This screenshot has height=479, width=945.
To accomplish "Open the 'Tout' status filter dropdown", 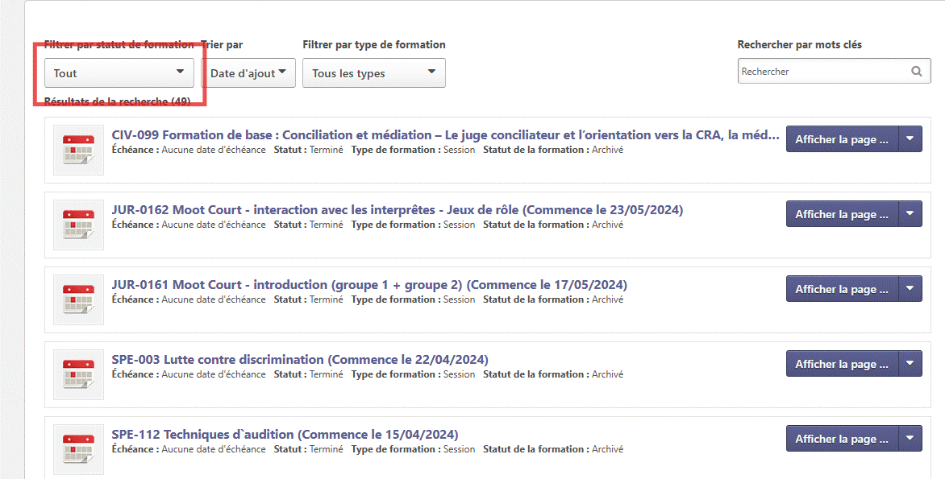I will point(119,72).
